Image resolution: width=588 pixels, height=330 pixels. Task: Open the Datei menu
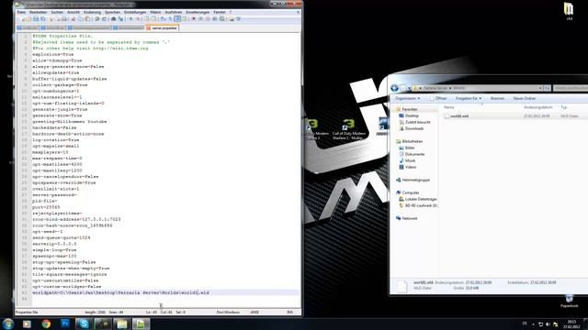click(21, 12)
